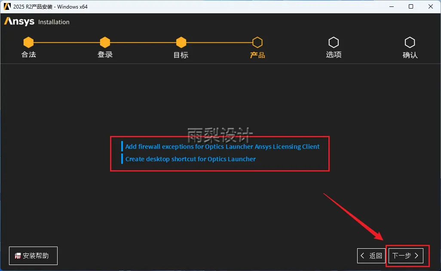
Task: Close the Ansys installer window
Action: click(x=431, y=6)
